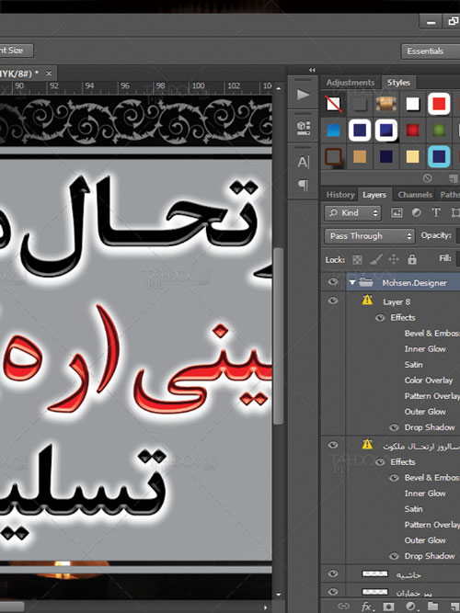Click warning icon on Layer 8
This screenshot has width=460, height=613.
point(367,301)
